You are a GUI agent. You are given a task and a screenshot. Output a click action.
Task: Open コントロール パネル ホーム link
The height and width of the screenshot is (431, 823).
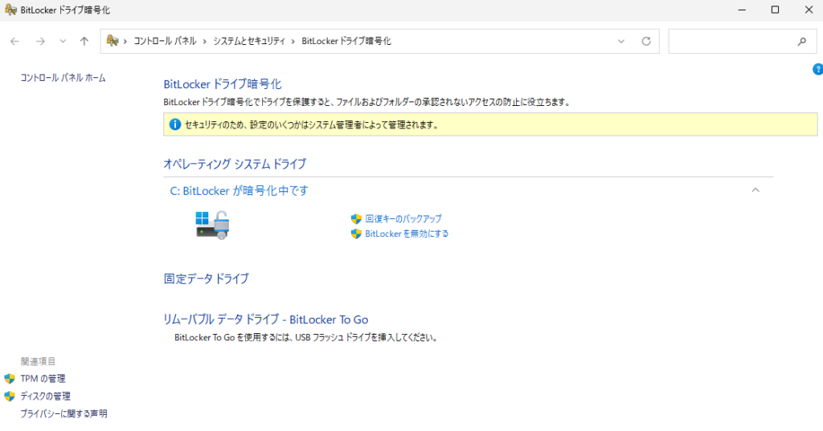pos(63,78)
